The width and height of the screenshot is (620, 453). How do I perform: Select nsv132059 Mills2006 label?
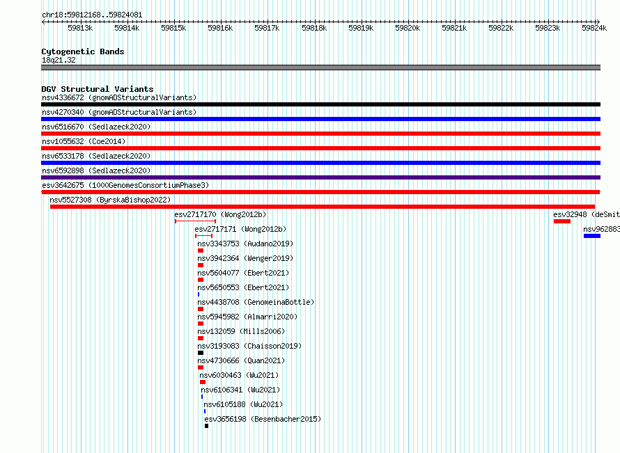pyautogui.click(x=241, y=331)
